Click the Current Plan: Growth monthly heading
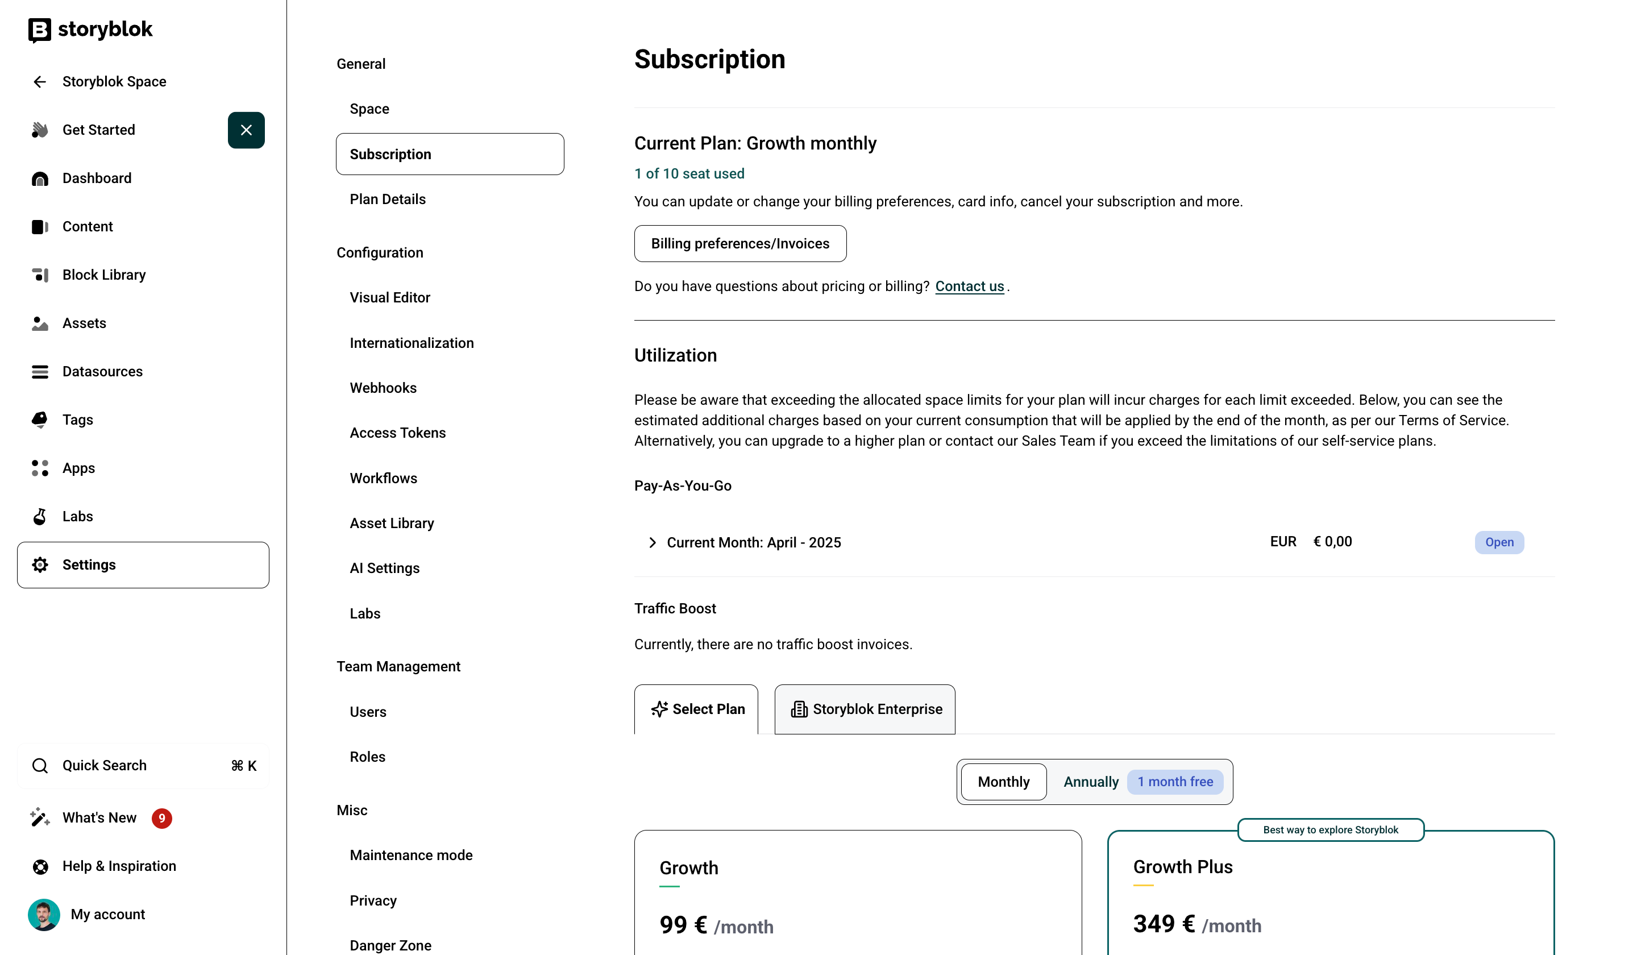Image resolution: width=1637 pixels, height=955 pixels. coord(755,143)
